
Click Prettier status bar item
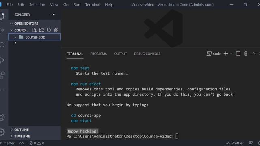pos(235,143)
